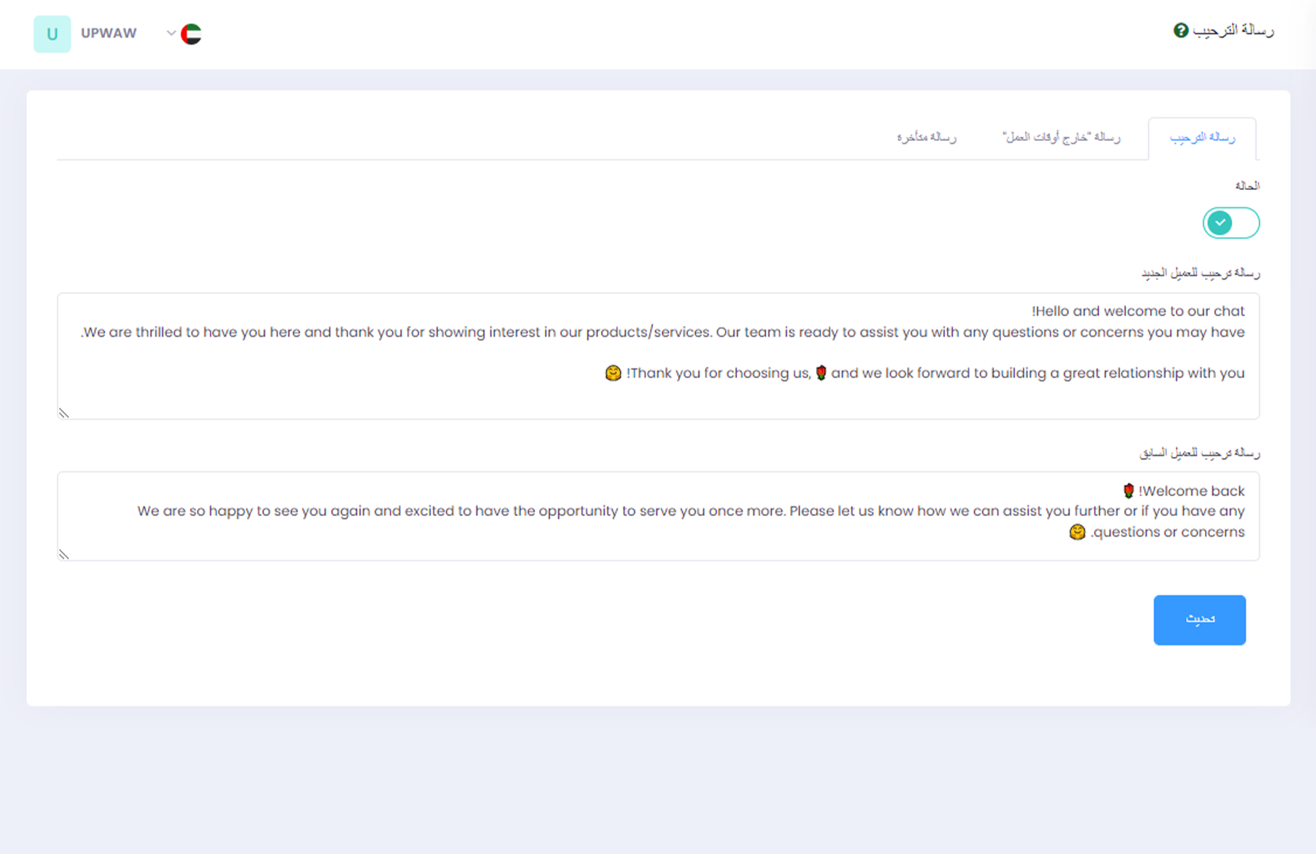
Task: Click inside the 'Welcome back' message textarea
Action: tap(658, 515)
